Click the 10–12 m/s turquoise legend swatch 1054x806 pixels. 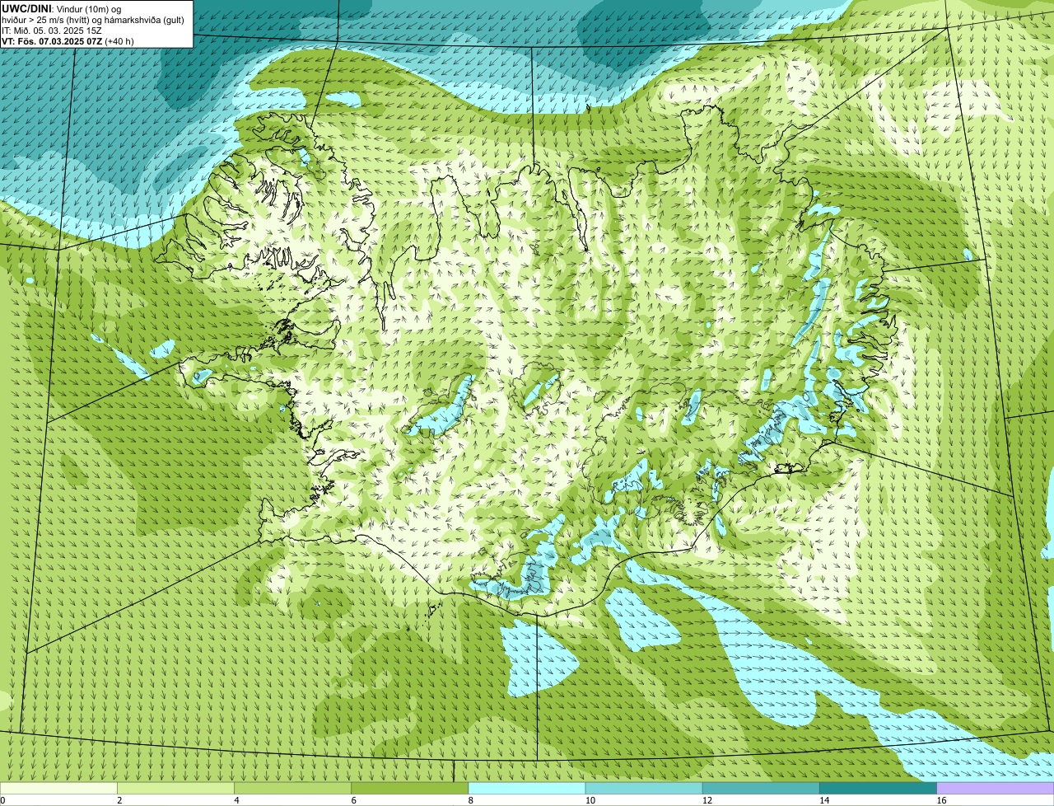(x=644, y=789)
